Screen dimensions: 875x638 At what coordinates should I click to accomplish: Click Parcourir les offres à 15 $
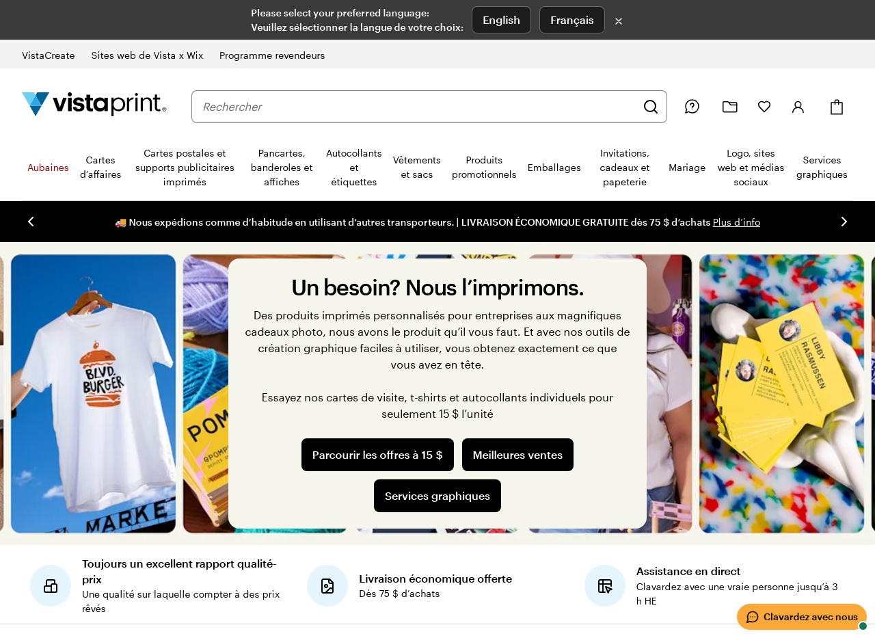pyautogui.click(x=377, y=455)
